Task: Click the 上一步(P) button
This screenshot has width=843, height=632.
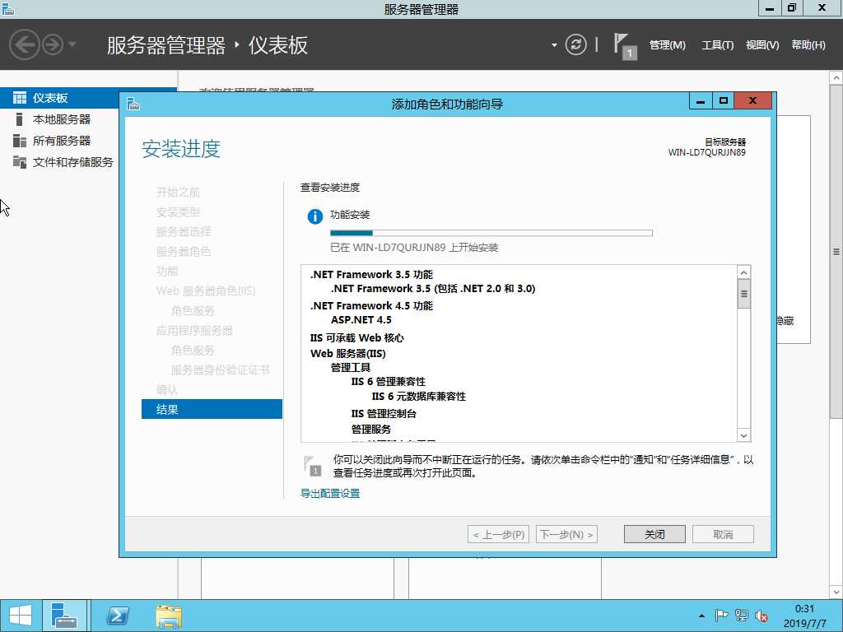Action: pos(498,534)
